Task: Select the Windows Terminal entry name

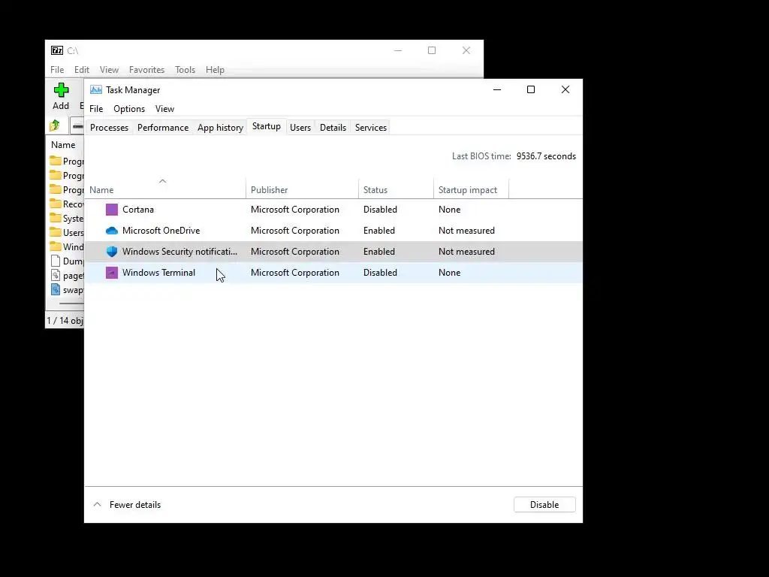Action: [158, 273]
